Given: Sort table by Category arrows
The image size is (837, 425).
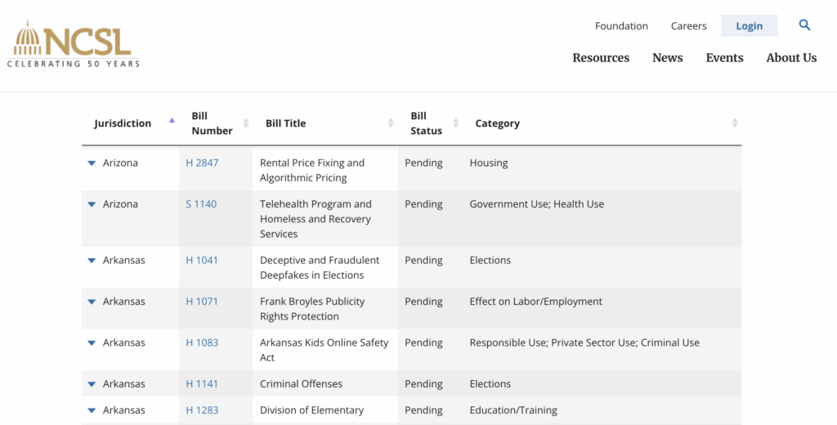Looking at the screenshot, I should pos(735,123).
